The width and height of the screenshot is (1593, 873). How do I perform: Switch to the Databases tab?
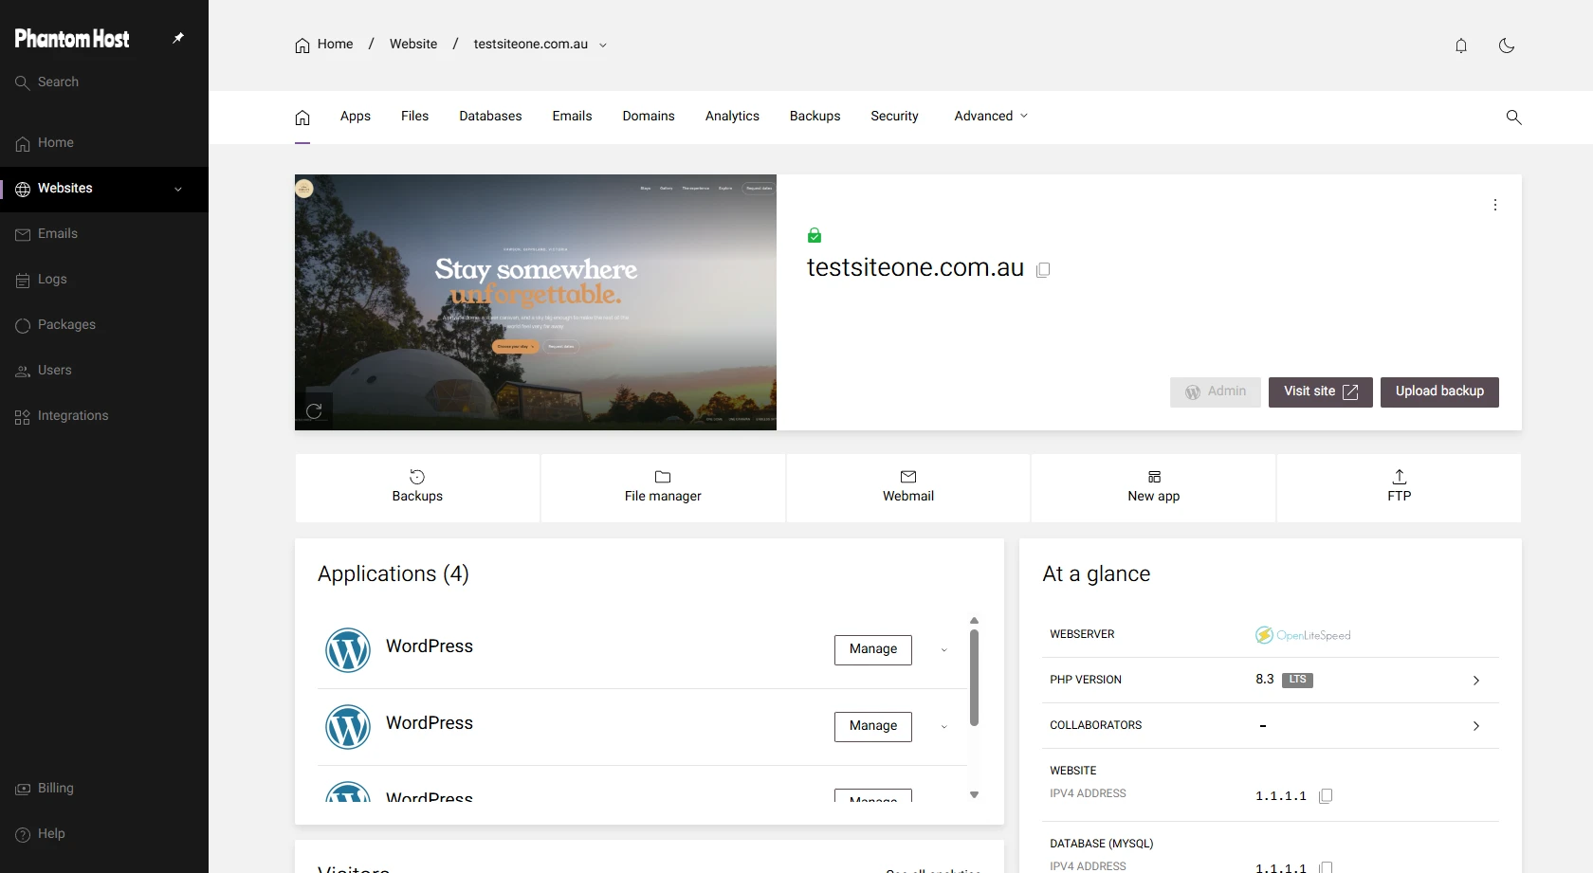(x=490, y=117)
